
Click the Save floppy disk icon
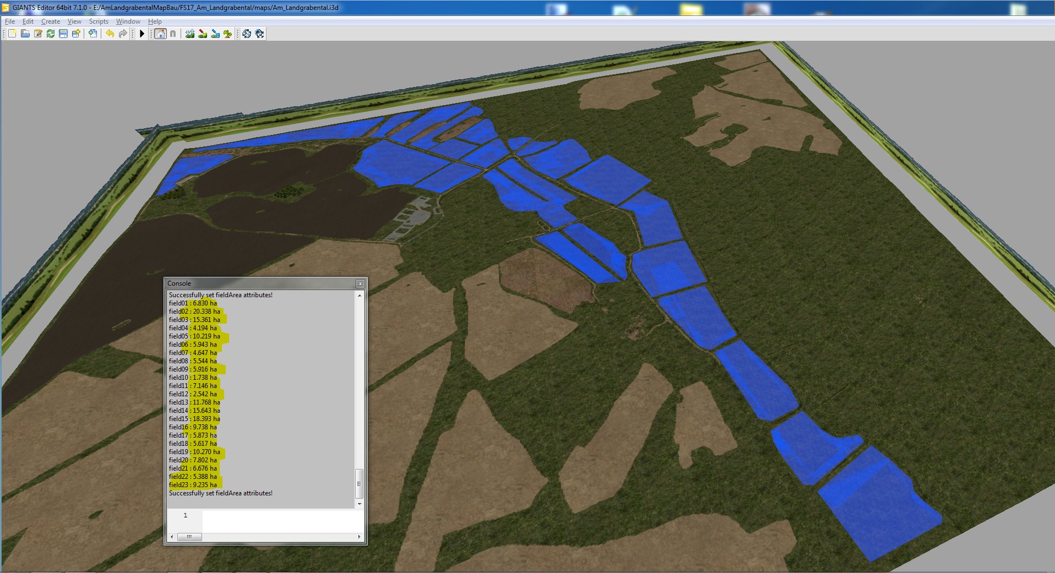point(63,34)
